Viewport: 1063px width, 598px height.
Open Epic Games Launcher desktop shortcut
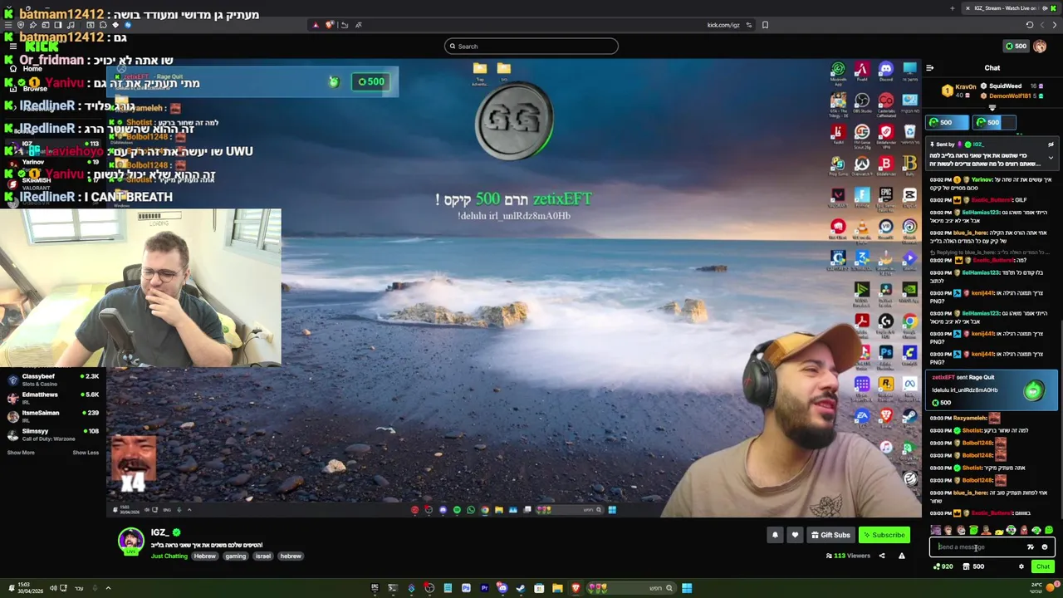(886, 194)
